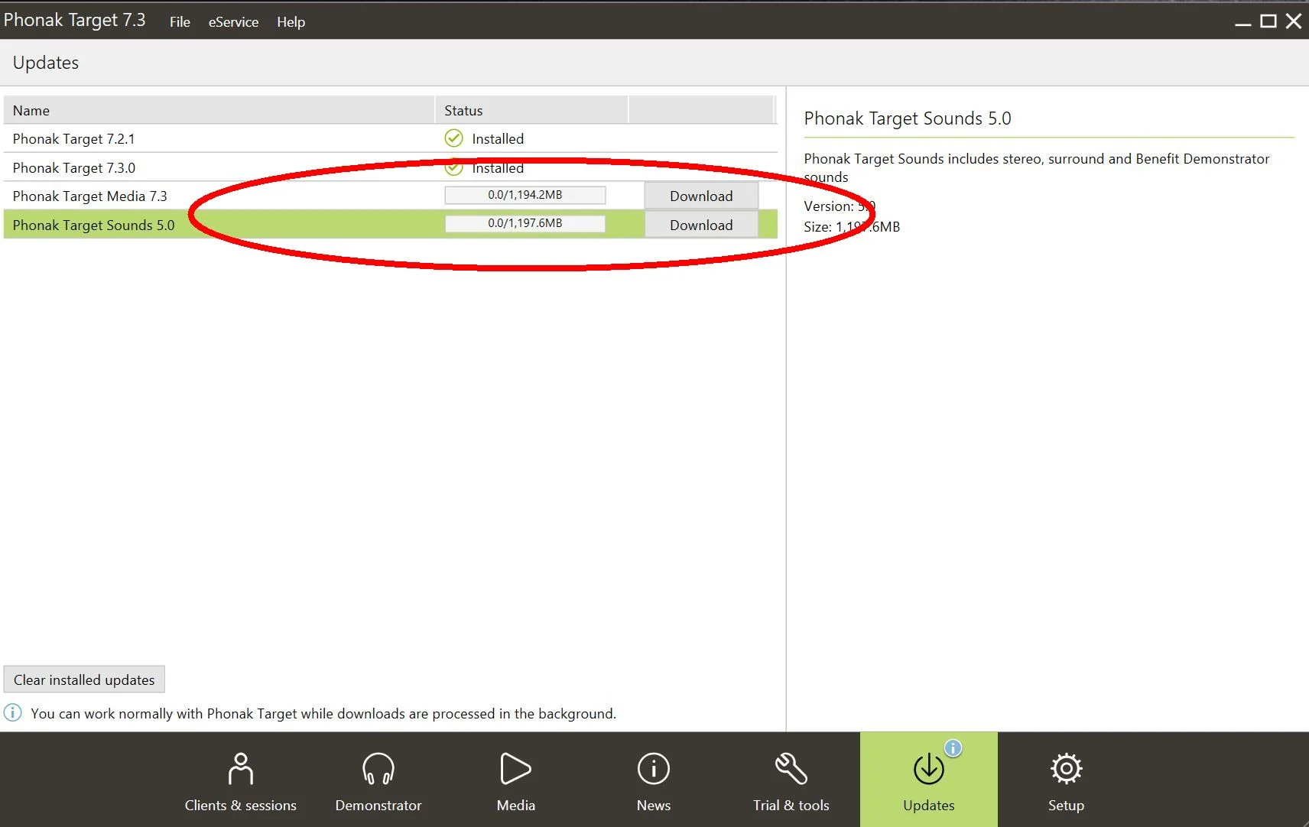Open the Demonstrator headphones icon
The image size is (1309, 827).
[x=378, y=769]
